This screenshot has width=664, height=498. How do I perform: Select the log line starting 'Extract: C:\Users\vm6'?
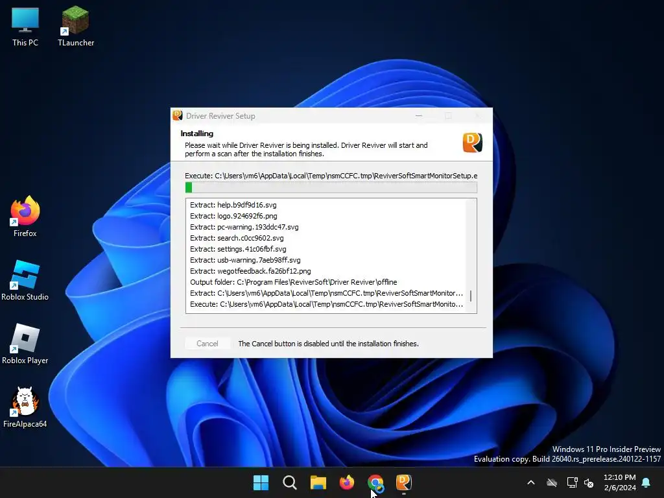point(327,293)
